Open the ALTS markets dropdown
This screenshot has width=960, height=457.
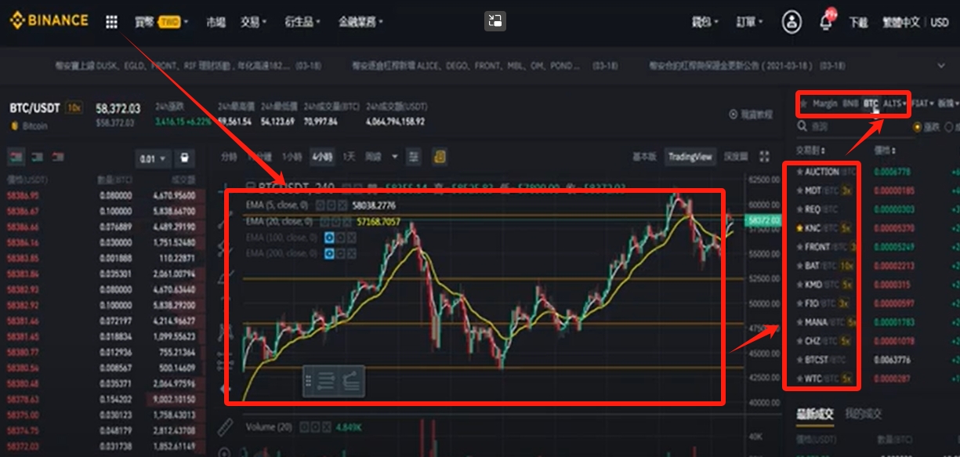tap(895, 103)
